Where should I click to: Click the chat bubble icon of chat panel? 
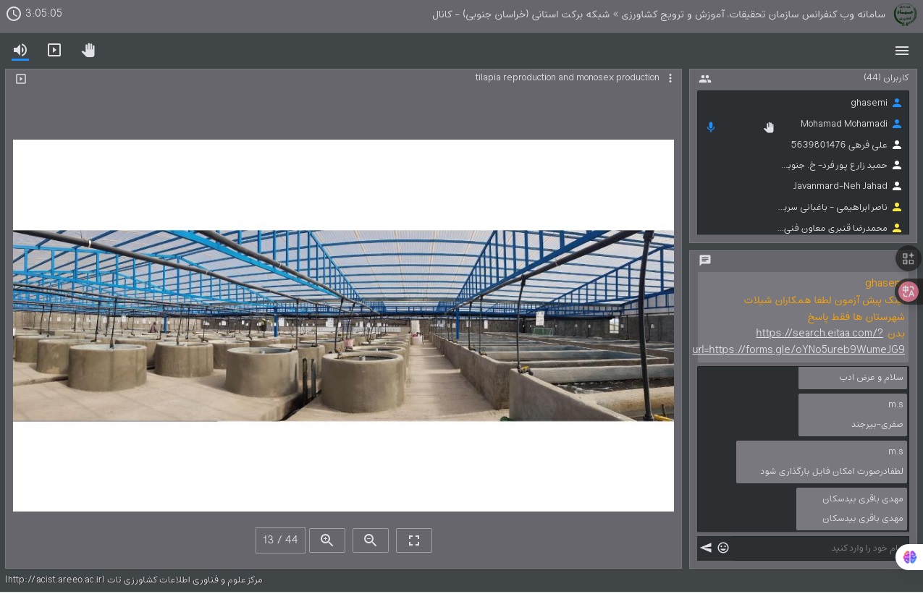[x=705, y=260]
